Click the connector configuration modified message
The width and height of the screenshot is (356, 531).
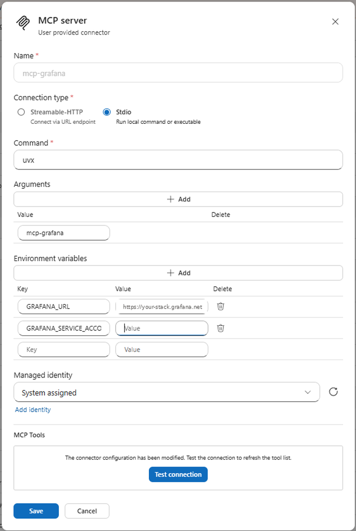click(178, 458)
